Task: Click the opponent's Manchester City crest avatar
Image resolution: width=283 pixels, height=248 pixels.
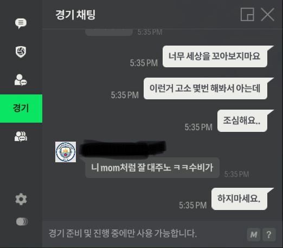Action: tap(66, 152)
